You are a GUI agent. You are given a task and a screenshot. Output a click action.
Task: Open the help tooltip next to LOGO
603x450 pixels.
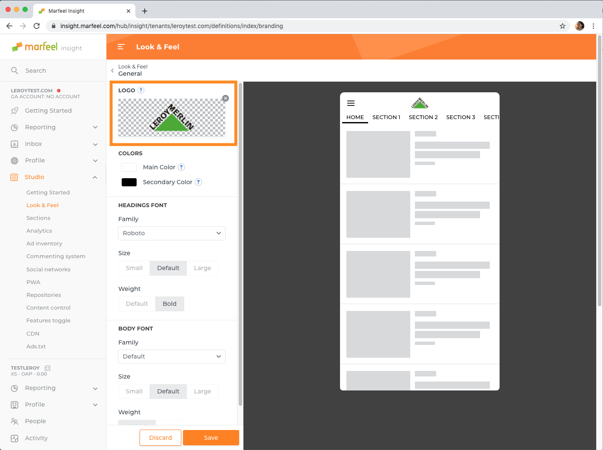(141, 90)
